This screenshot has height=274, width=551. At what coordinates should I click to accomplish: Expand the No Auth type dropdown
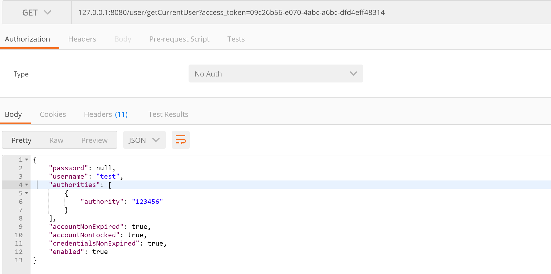click(276, 74)
